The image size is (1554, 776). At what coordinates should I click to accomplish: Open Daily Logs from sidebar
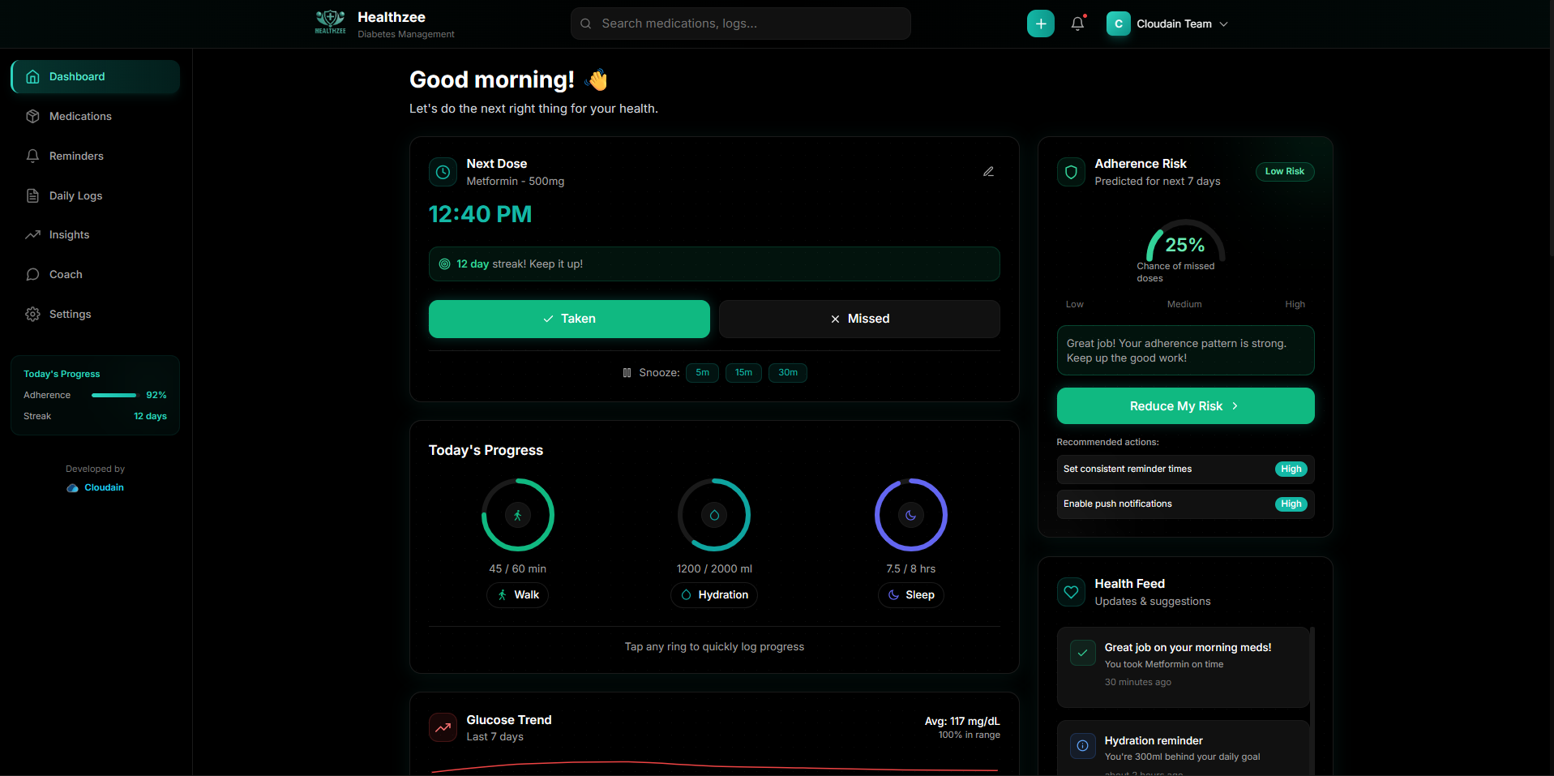(75, 196)
